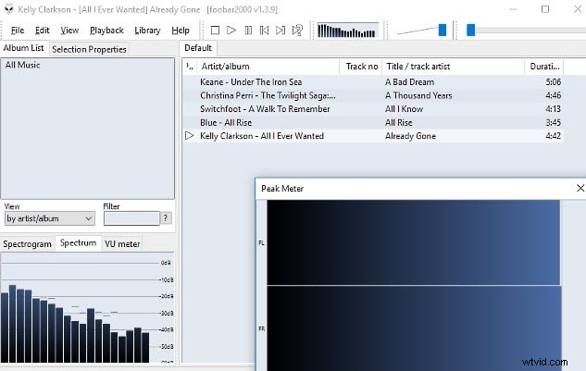
Task: Click the A Thousand Years title
Action: [x=418, y=95]
